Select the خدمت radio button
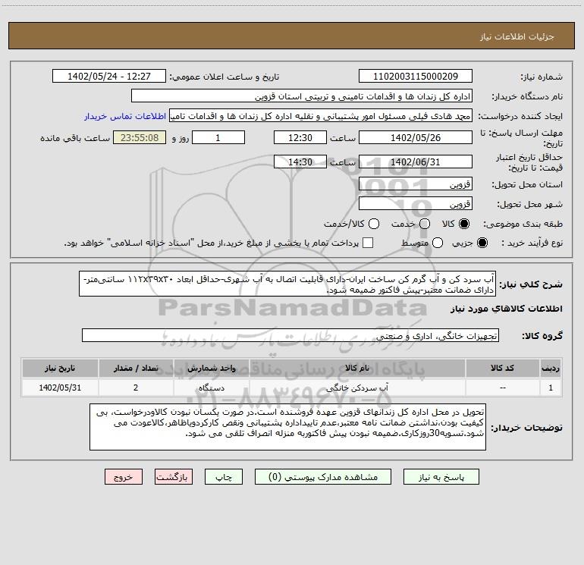 (425, 224)
